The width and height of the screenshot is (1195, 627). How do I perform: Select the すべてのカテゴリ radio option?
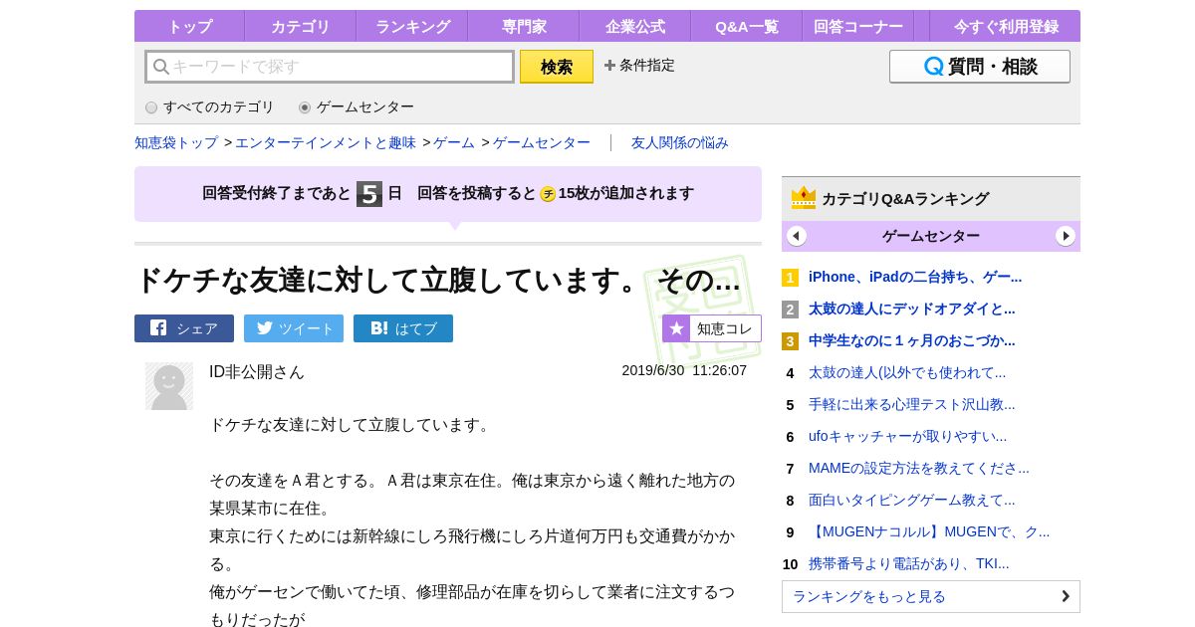tap(151, 107)
